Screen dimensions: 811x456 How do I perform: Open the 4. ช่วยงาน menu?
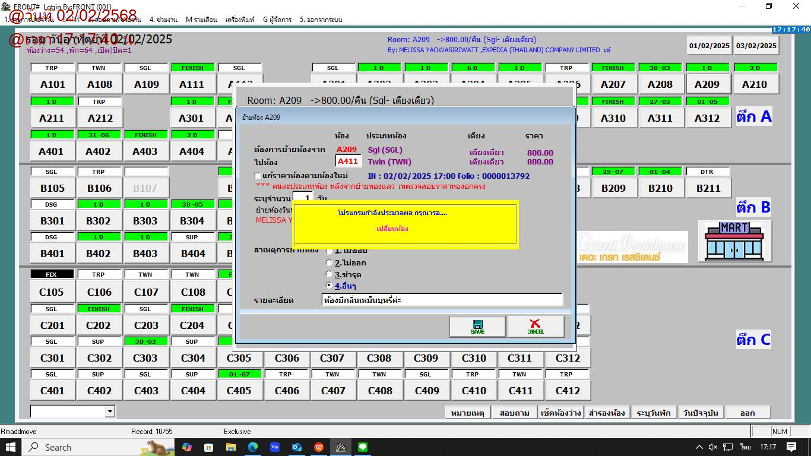(x=163, y=20)
